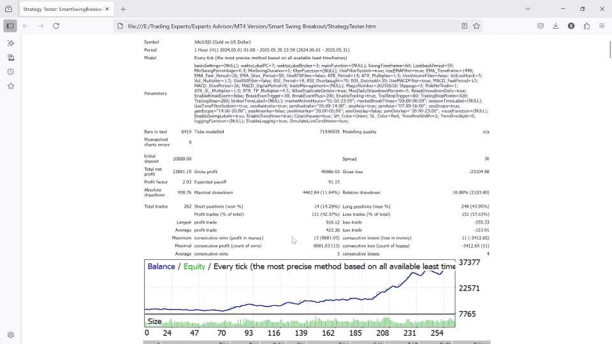612x344 pixels.
Task: Click the Largest loss trade value -355.33
Action: (x=481, y=222)
